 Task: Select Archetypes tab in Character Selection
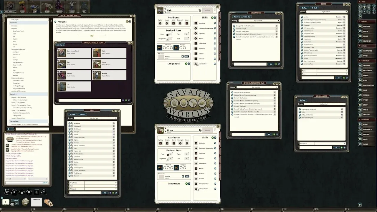click(x=60, y=45)
